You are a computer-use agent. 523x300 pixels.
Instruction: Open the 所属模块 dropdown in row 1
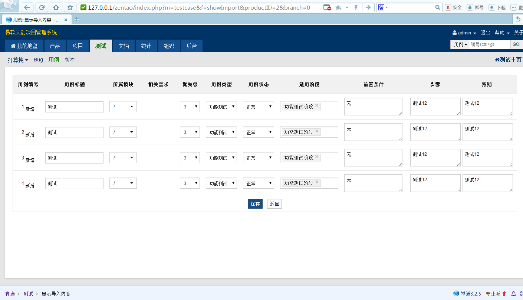123,107
